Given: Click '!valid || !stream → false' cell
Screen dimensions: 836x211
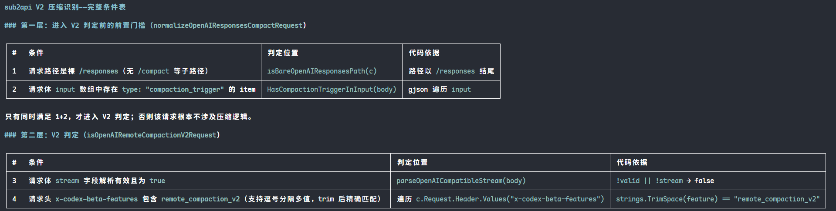Looking at the screenshot, I should (x=665, y=181).
